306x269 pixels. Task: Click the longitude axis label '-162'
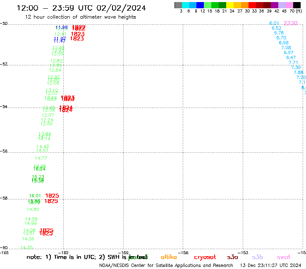click(63, 252)
